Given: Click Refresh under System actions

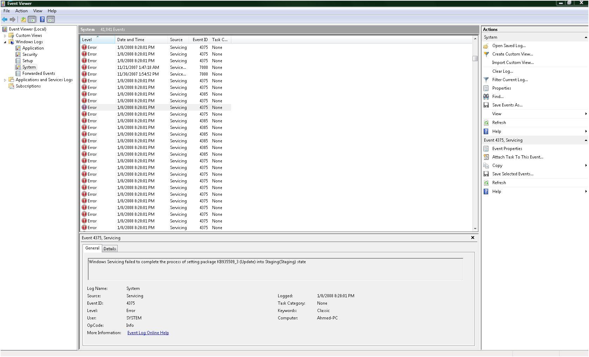Looking at the screenshot, I should coord(499,123).
